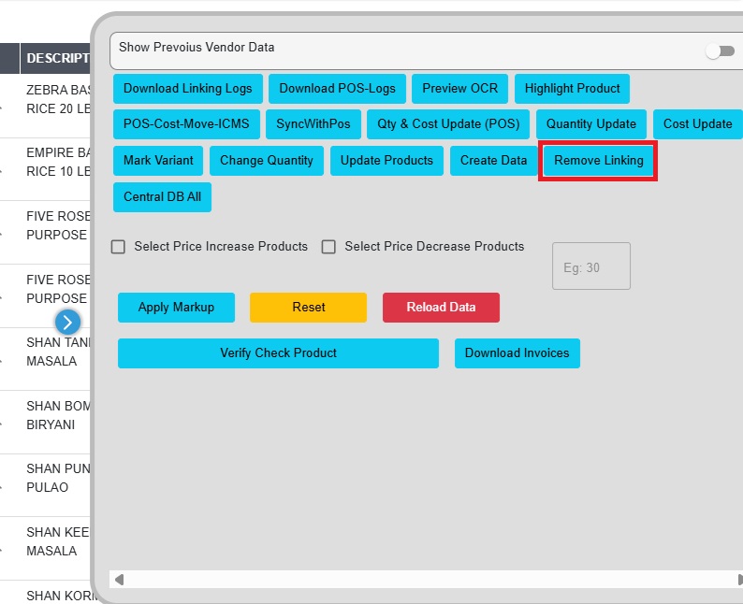
Task: Select EMPIRE RICE 10 LB row text
Action: click(58, 162)
